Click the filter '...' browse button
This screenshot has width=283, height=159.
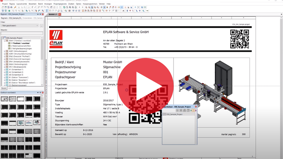click(x=41, y=26)
